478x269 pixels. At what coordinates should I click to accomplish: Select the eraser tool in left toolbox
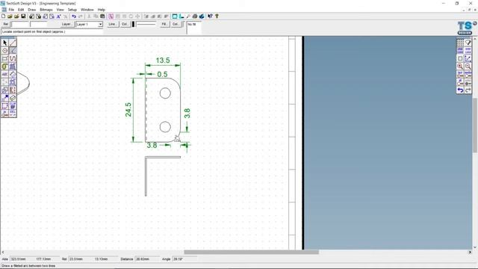pyautogui.click(x=13, y=98)
